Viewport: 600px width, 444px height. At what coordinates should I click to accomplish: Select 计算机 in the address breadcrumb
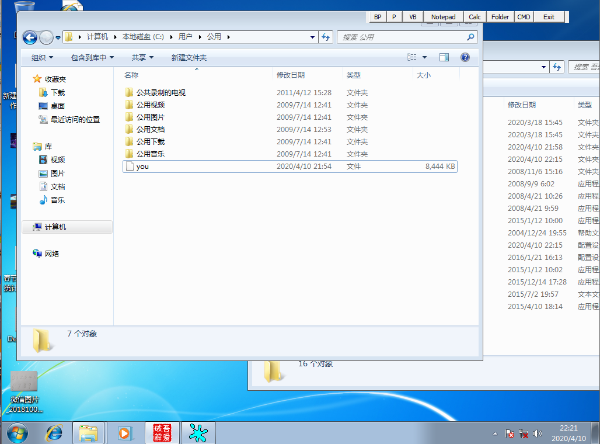tap(97, 37)
